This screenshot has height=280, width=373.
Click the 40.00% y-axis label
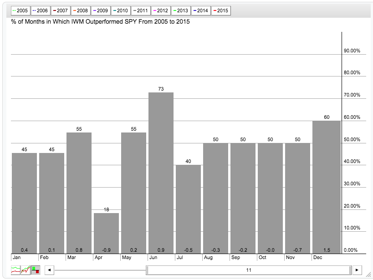click(x=352, y=161)
